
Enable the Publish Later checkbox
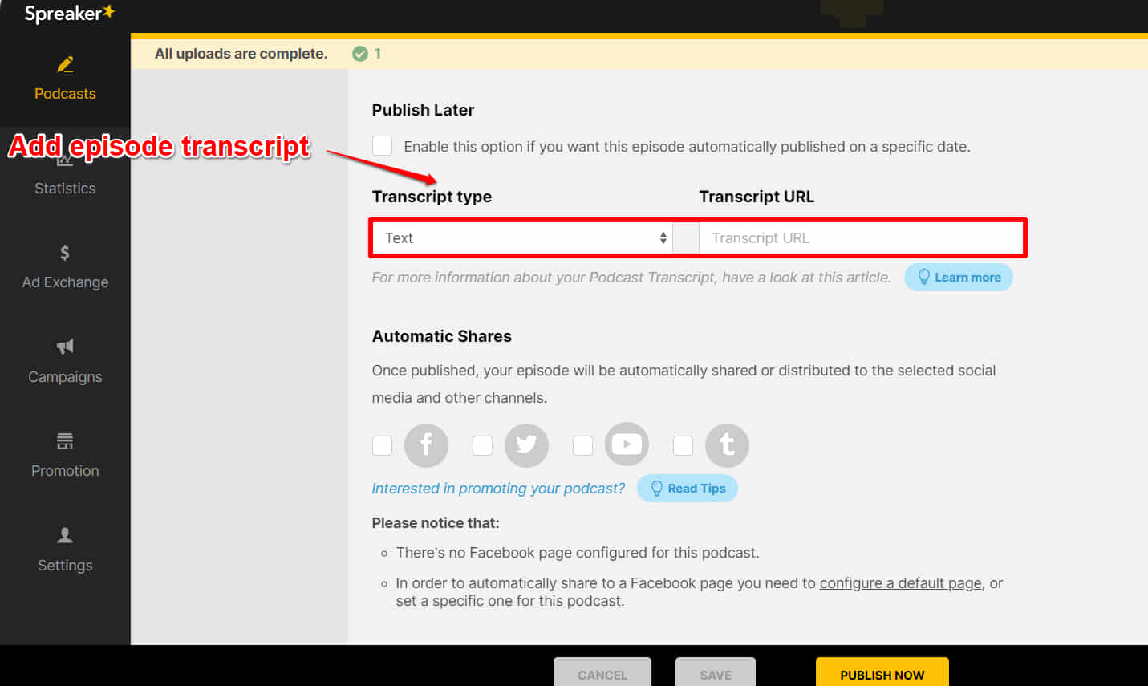pos(382,145)
